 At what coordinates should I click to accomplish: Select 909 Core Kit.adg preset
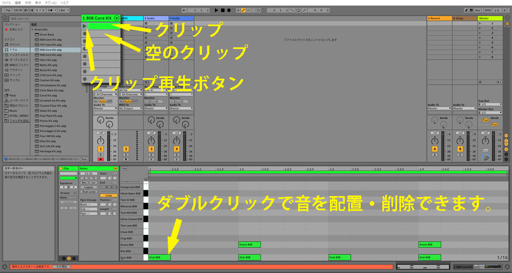pos(51,55)
